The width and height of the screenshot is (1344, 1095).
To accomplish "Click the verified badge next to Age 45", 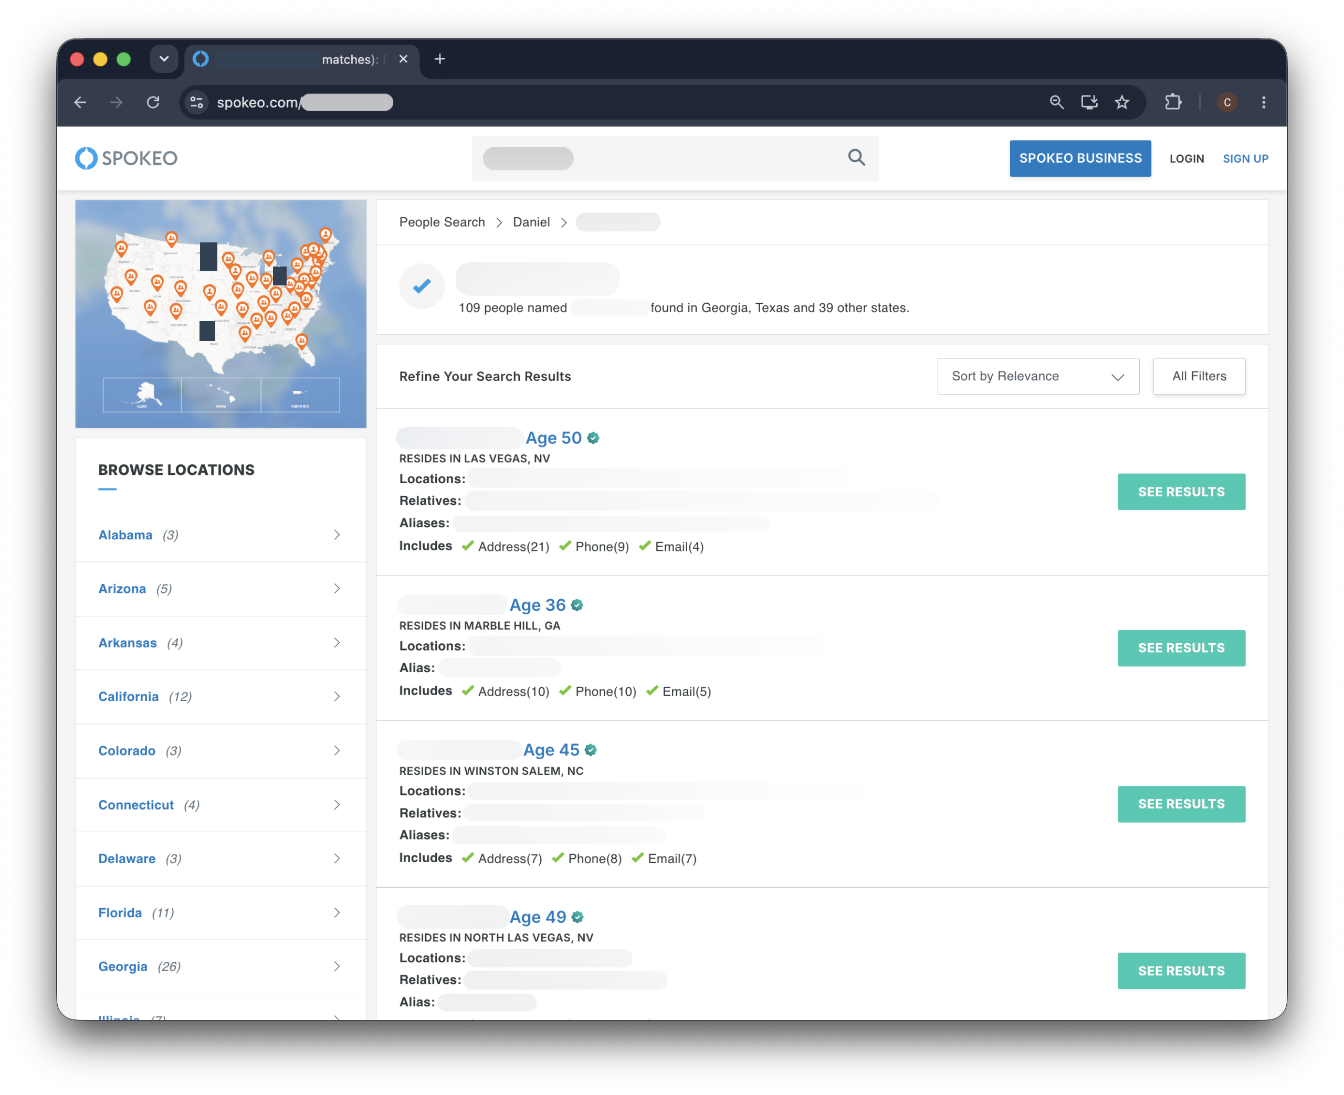I will pos(591,749).
